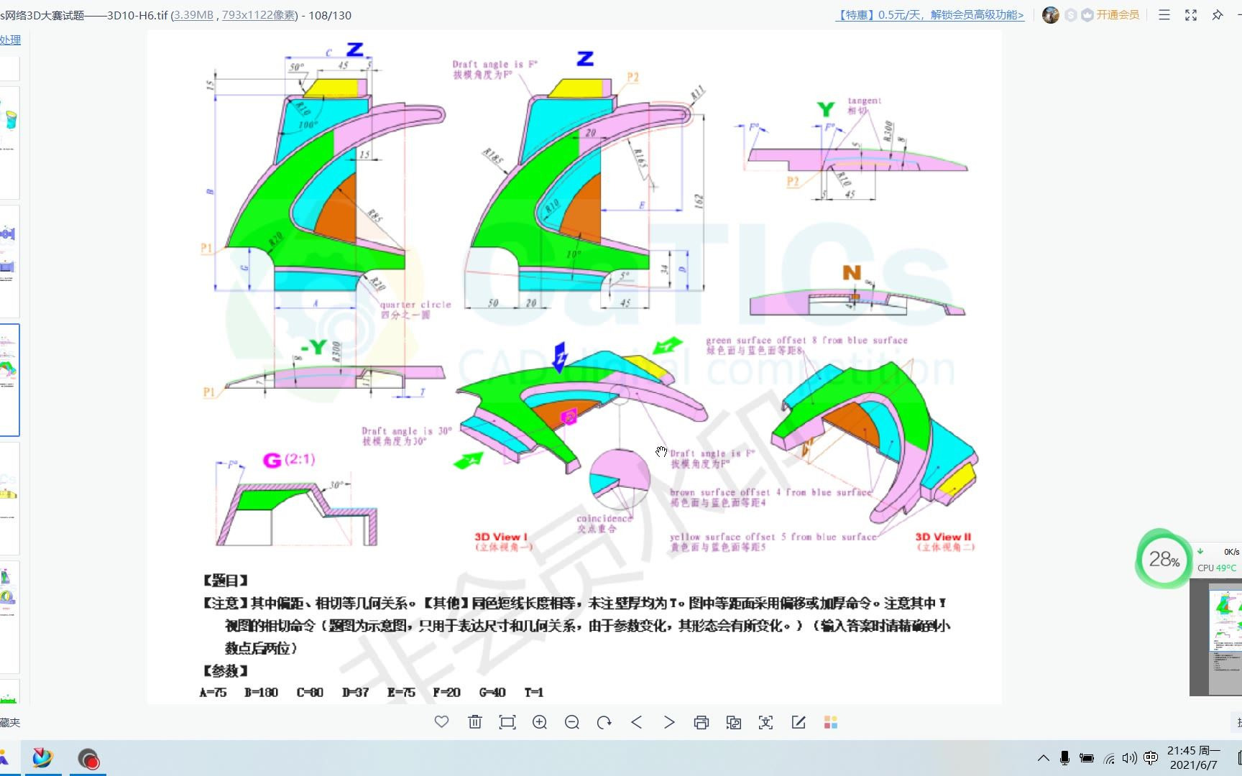Open image format conversion tool
Image resolution: width=1242 pixels, height=776 pixels.
pyautogui.click(x=734, y=722)
